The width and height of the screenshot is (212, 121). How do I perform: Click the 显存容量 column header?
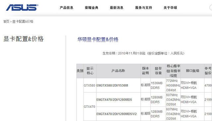[x=158, y=71]
